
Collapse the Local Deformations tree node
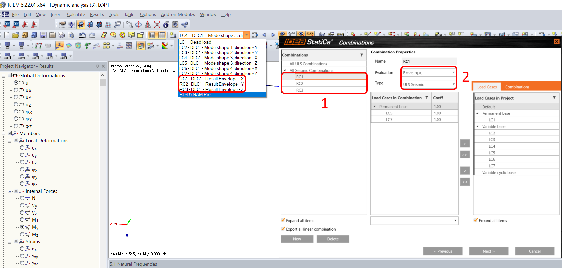click(10, 141)
